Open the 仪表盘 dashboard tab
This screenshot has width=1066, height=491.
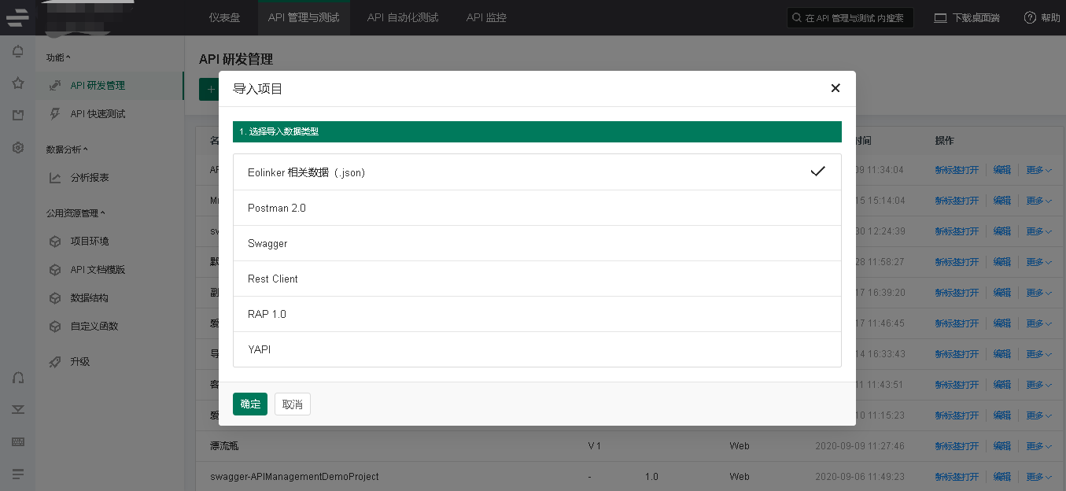(x=224, y=17)
